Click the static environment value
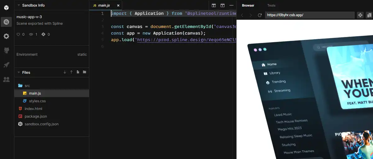 click(x=82, y=54)
